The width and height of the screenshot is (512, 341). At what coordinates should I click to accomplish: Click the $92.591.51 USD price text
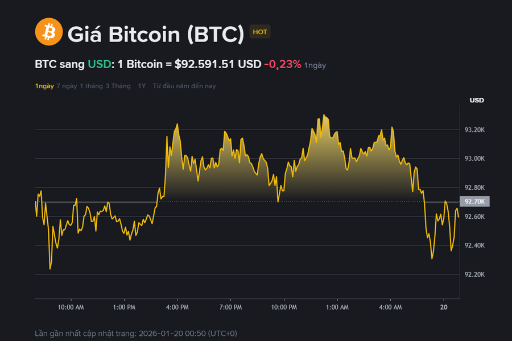pyautogui.click(x=218, y=64)
